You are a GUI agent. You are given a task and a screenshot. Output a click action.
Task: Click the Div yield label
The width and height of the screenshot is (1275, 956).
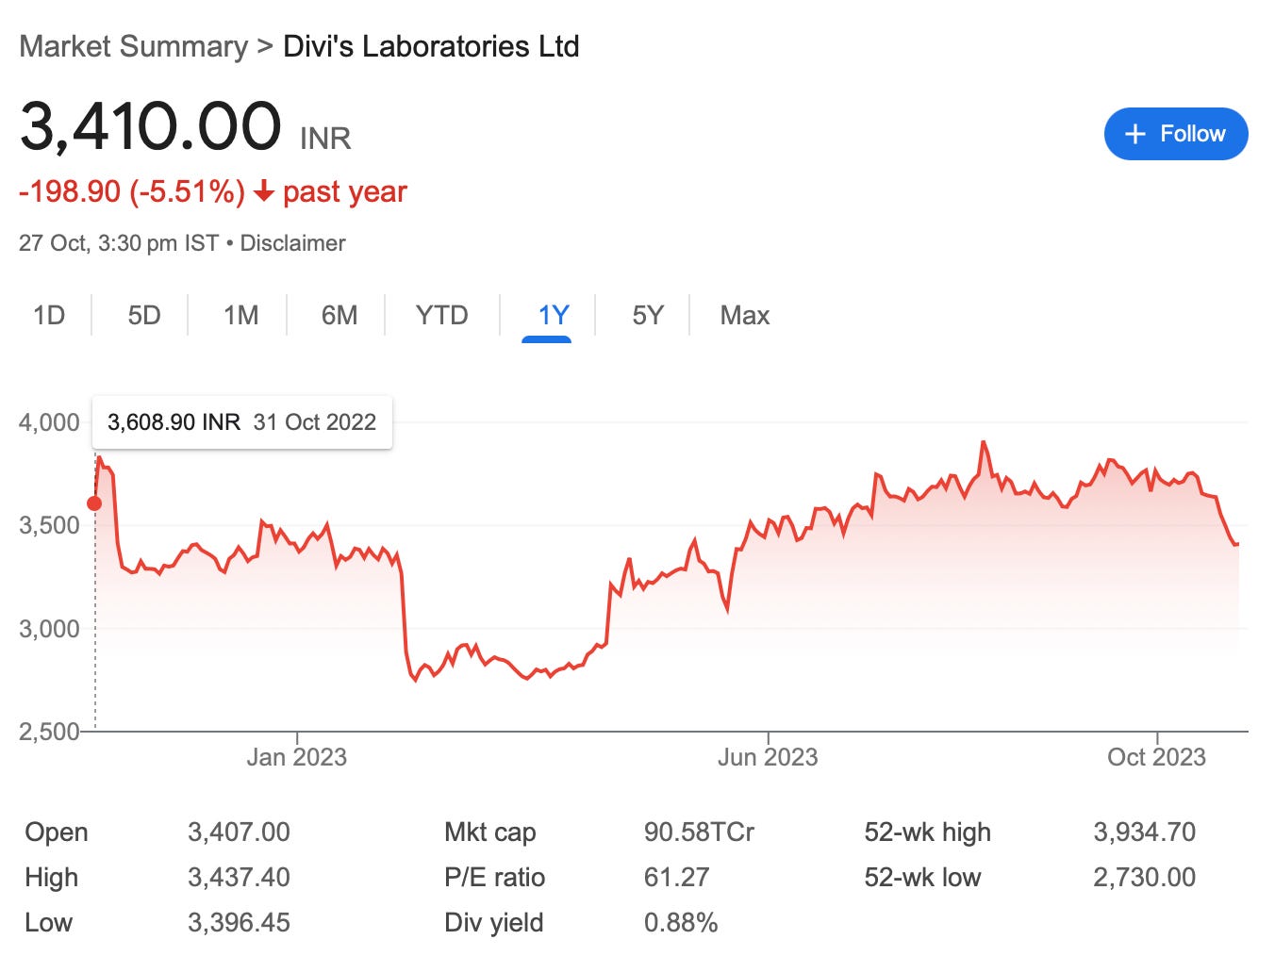[x=493, y=922]
